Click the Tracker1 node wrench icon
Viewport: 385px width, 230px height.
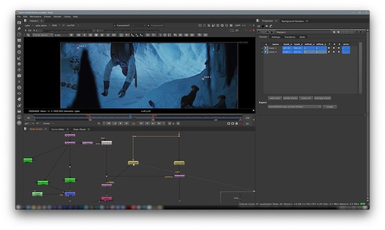(272, 32)
